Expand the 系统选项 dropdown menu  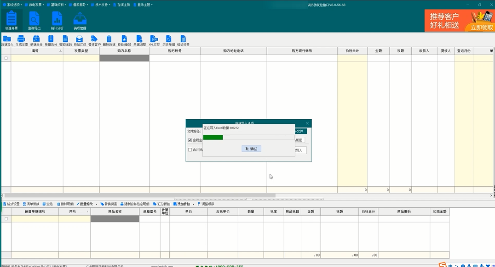[13, 5]
